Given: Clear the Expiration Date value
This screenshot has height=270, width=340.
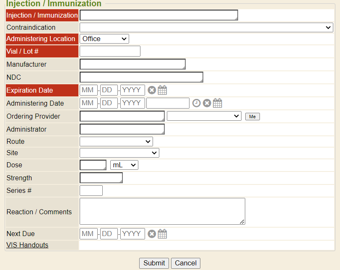Looking at the screenshot, I should point(152,90).
